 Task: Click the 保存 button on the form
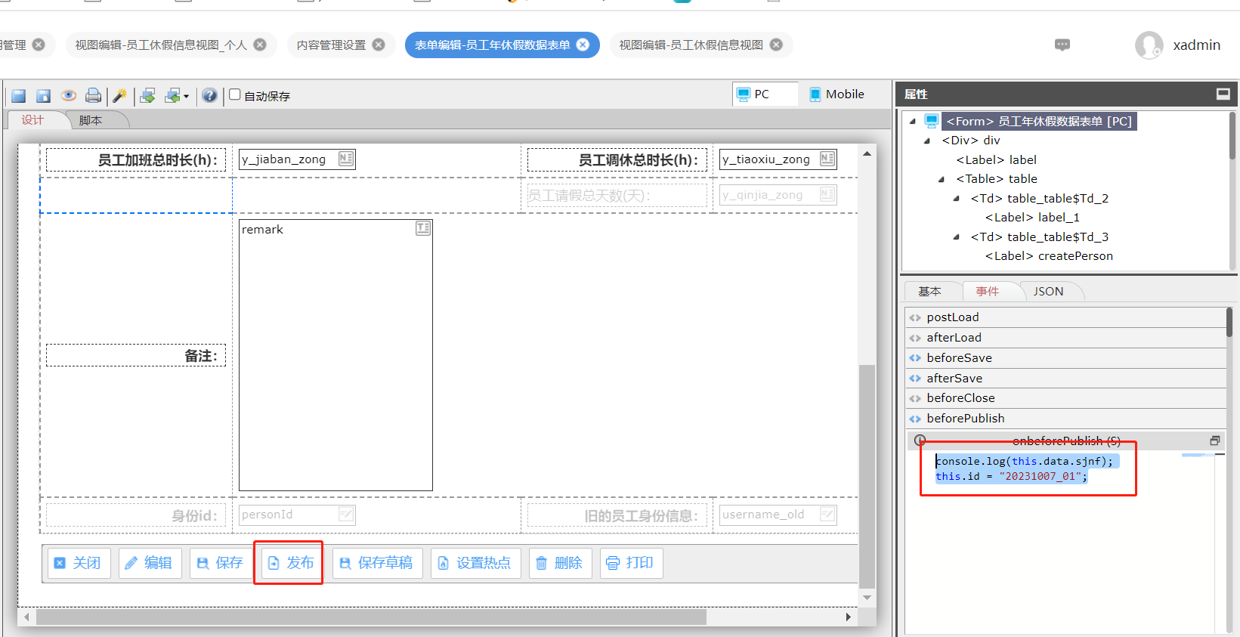(221, 563)
